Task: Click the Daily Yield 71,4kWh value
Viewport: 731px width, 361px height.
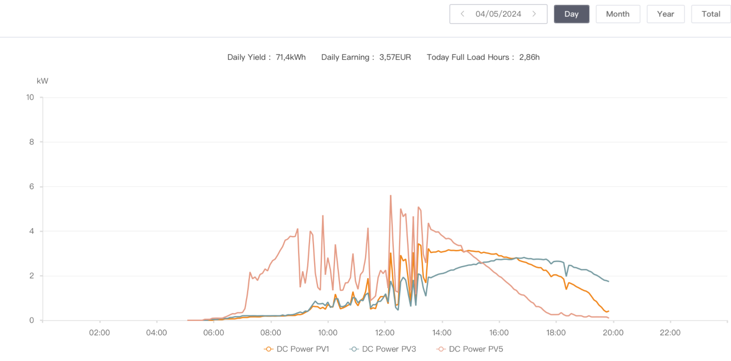Action: point(291,57)
